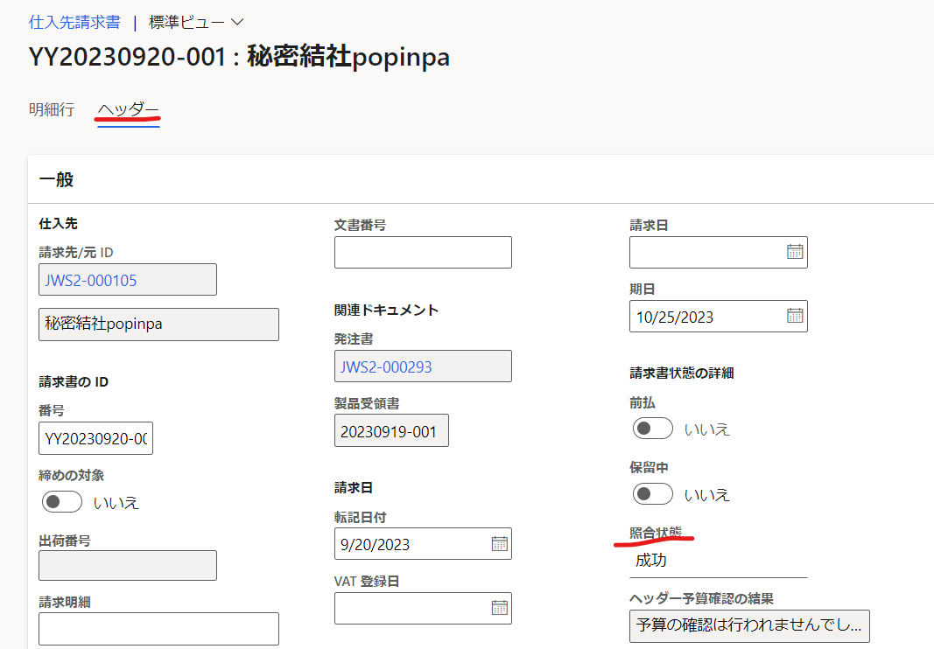Toggle the 保留中 switch
The height and width of the screenshot is (649, 934).
[x=653, y=493]
